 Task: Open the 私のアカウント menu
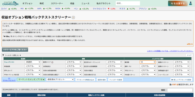tap(104, 4)
